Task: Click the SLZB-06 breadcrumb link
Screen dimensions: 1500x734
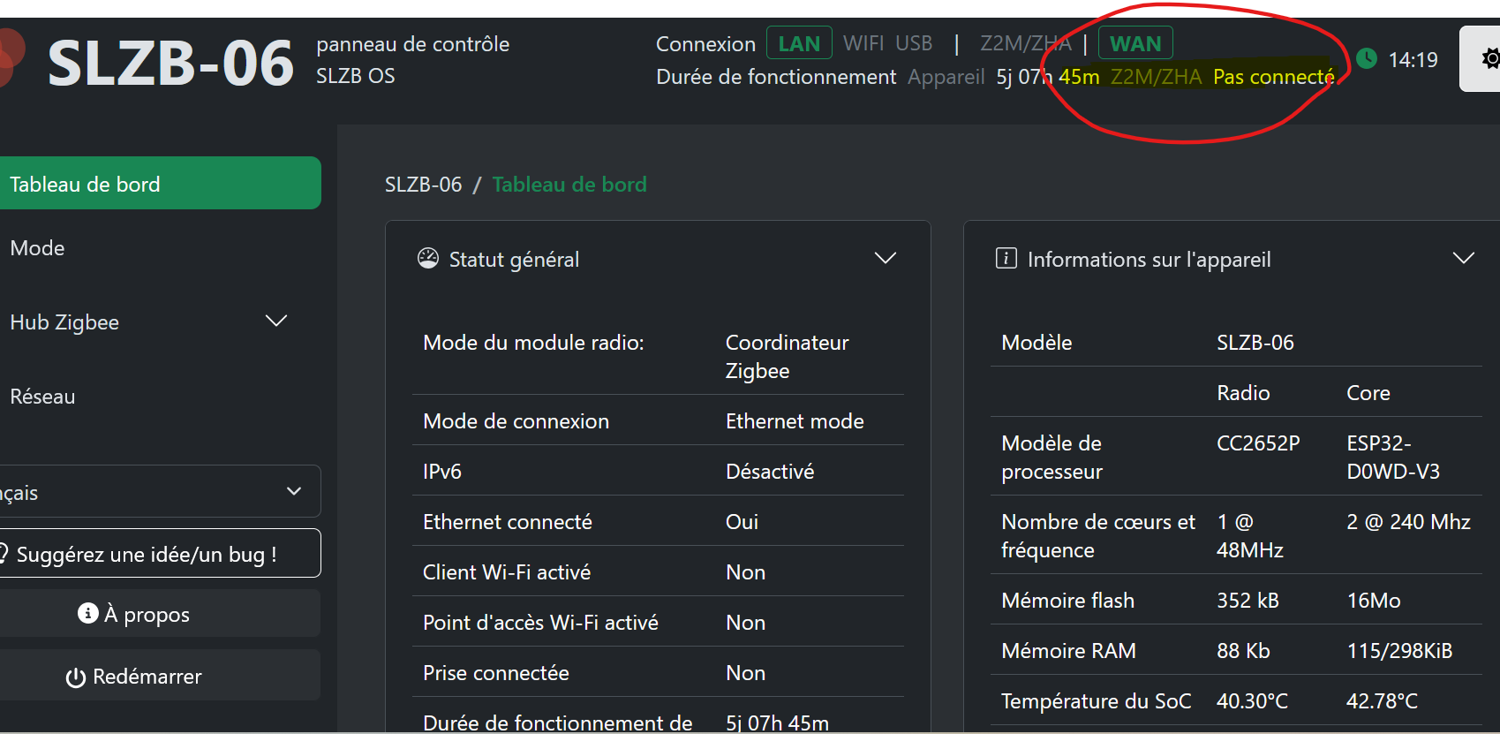Action: (x=423, y=185)
